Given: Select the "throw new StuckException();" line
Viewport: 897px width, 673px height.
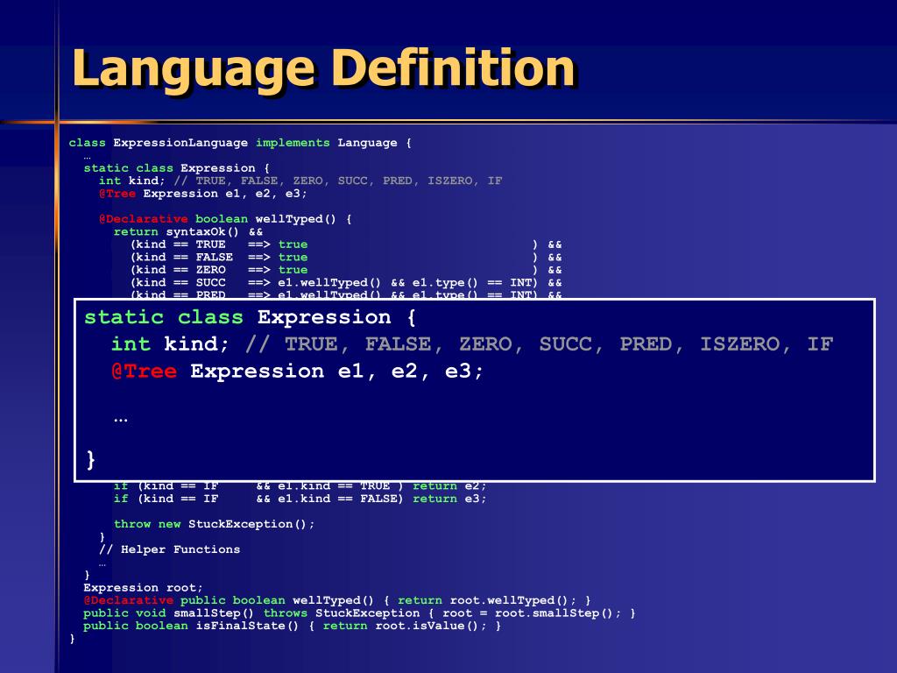Looking at the screenshot, I should click(x=214, y=524).
